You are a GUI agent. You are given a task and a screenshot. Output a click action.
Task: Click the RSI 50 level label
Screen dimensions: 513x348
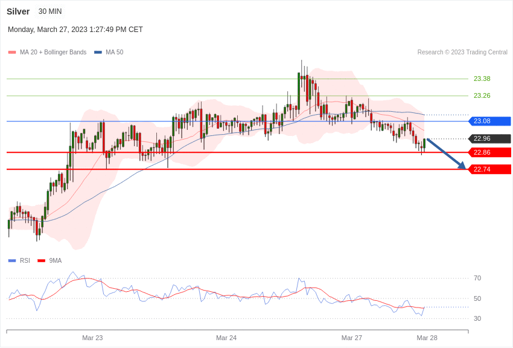[x=477, y=298]
